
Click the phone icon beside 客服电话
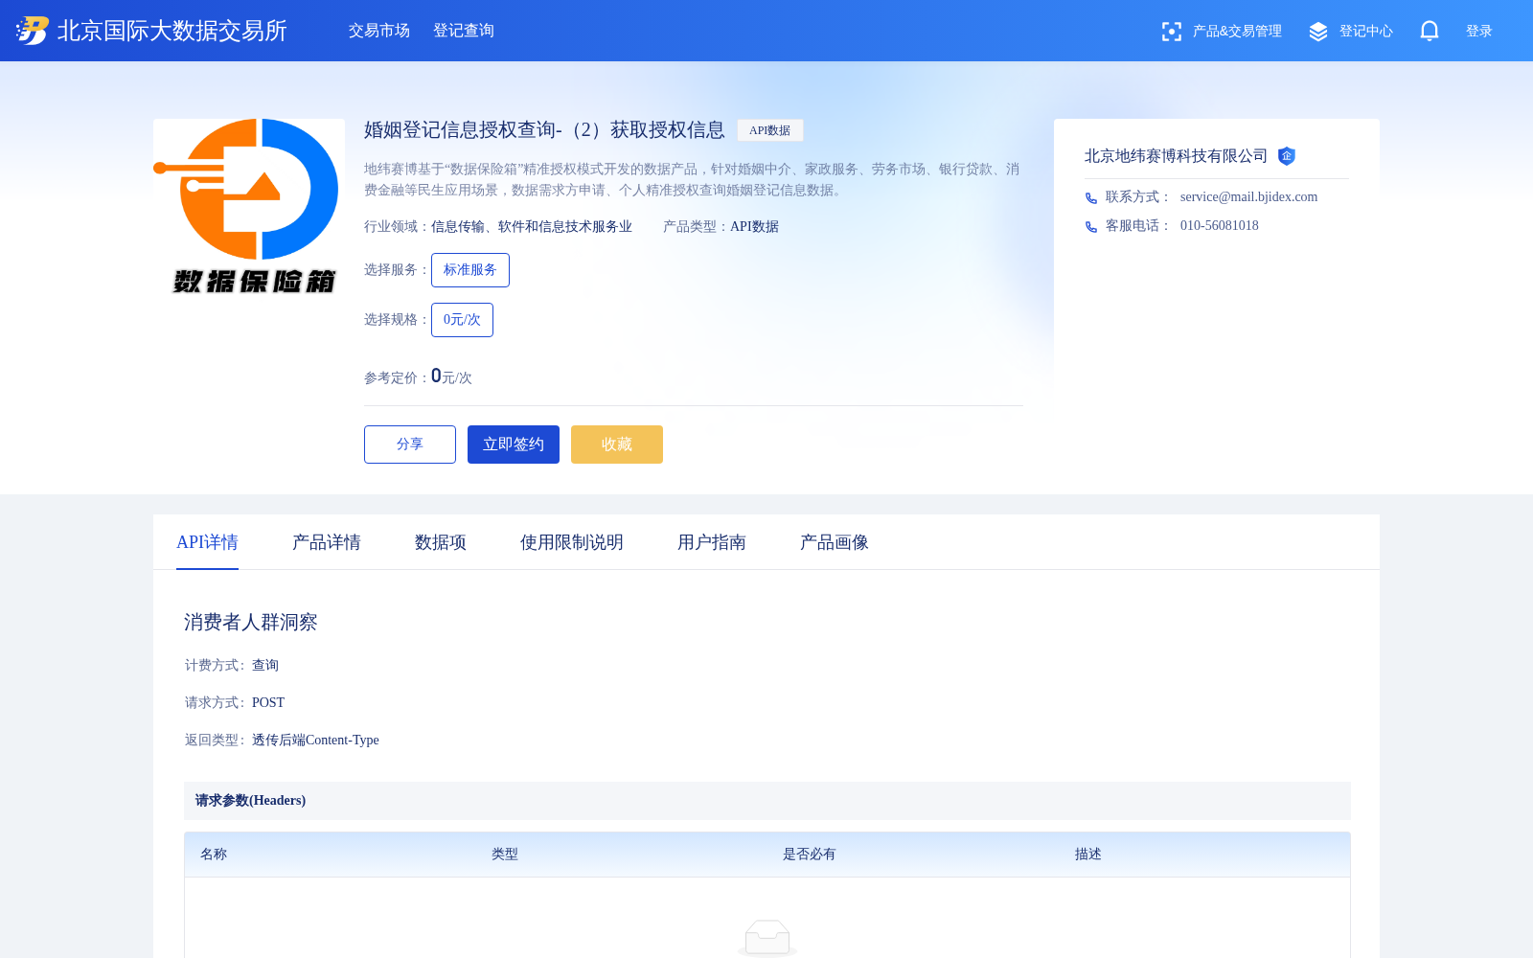[x=1091, y=227]
